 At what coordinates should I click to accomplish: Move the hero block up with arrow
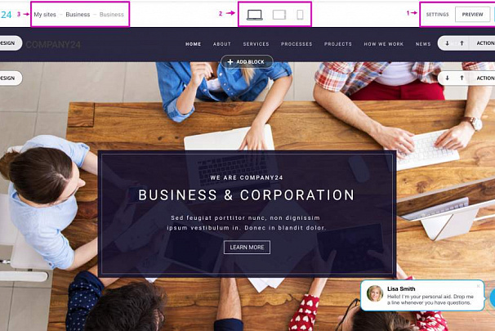(462, 78)
